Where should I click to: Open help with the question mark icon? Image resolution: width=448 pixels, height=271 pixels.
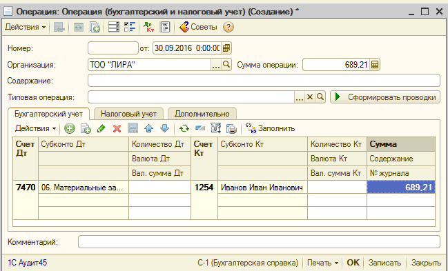(x=228, y=27)
